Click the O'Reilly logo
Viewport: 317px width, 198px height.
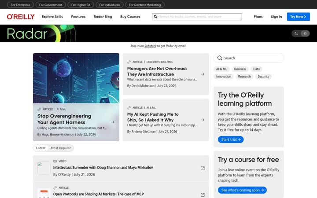click(21, 17)
